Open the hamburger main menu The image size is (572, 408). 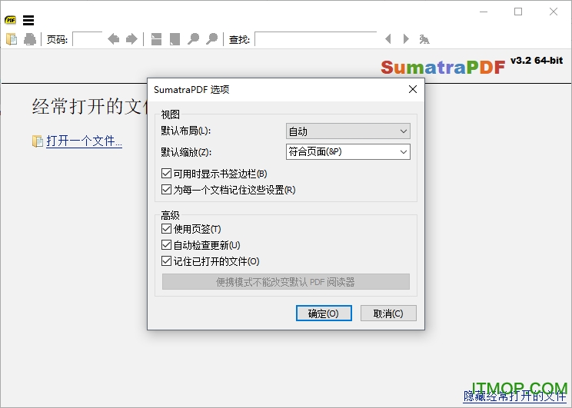tap(28, 21)
